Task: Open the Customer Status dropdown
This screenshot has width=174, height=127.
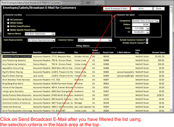Action: click(110, 40)
